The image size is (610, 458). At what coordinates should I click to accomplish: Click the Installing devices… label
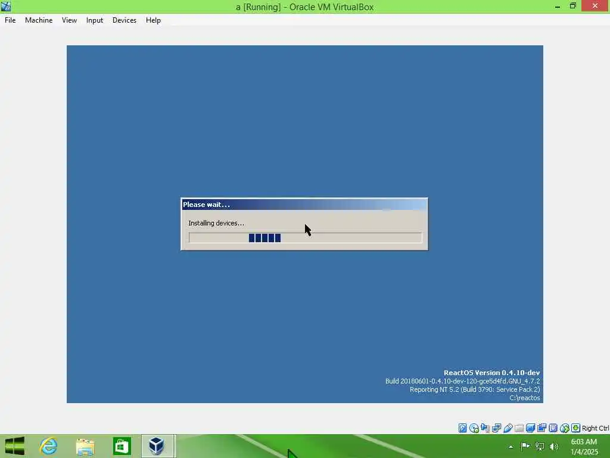[216, 223]
